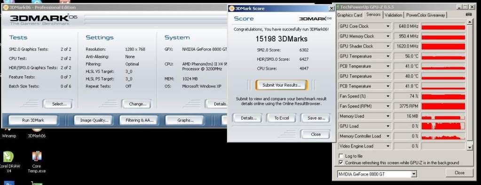The width and height of the screenshot is (481, 185).
Task: Click the HDR/SM3.0 Score value 6427
Action: pos(304,59)
